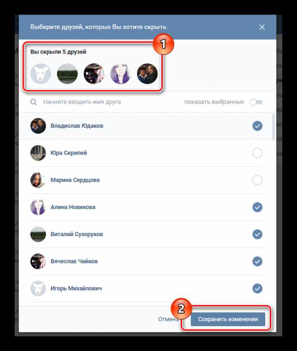Check the circle for Юра Скрипей
The width and height of the screenshot is (297, 351).
click(257, 153)
